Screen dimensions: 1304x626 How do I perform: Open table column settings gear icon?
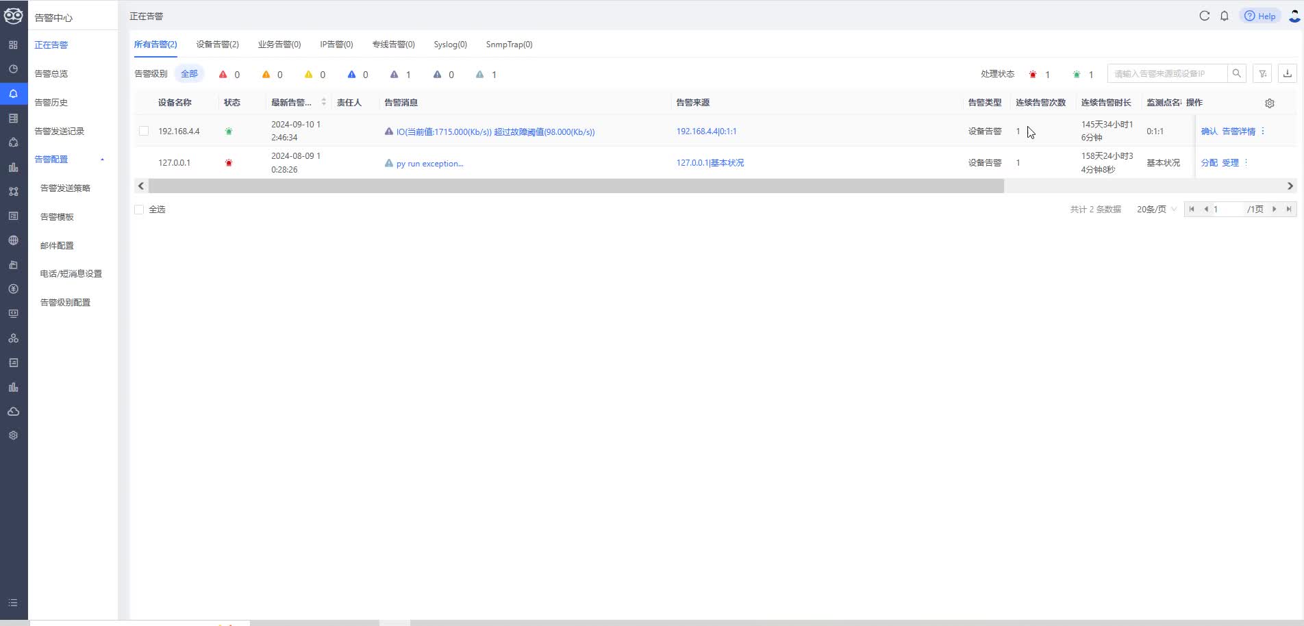[1269, 103]
